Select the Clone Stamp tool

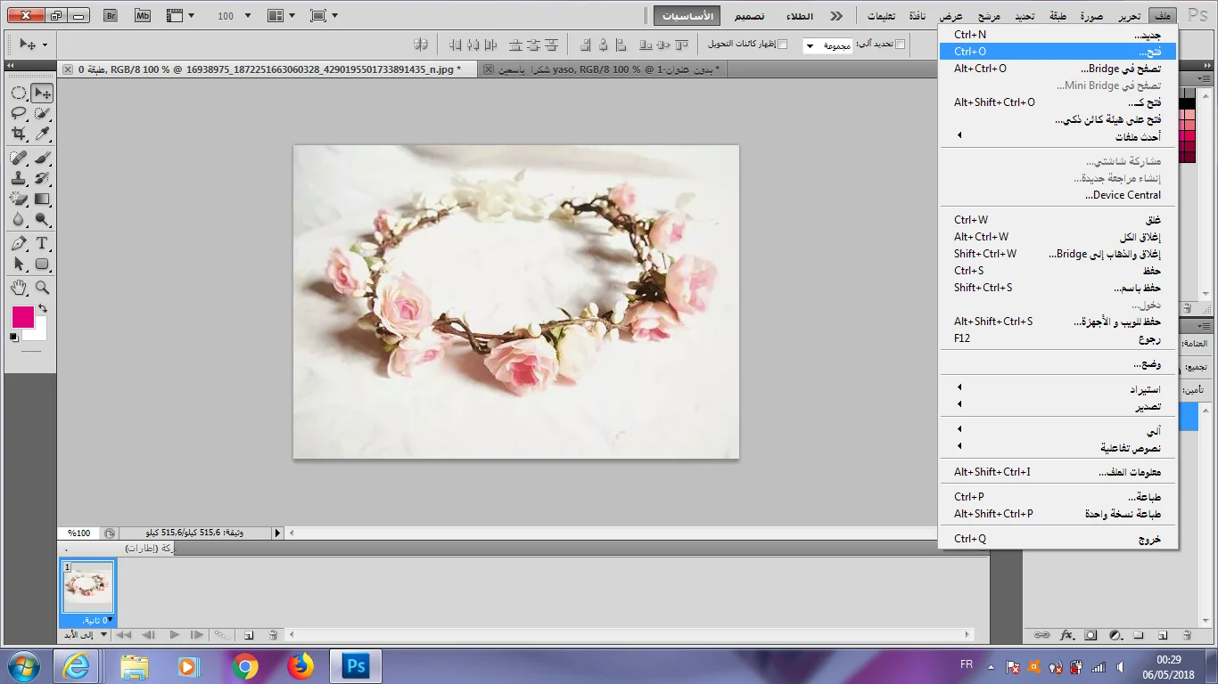point(18,178)
